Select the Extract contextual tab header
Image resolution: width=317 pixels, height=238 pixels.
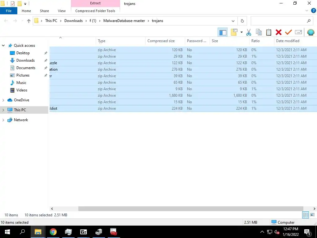point(95,3)
